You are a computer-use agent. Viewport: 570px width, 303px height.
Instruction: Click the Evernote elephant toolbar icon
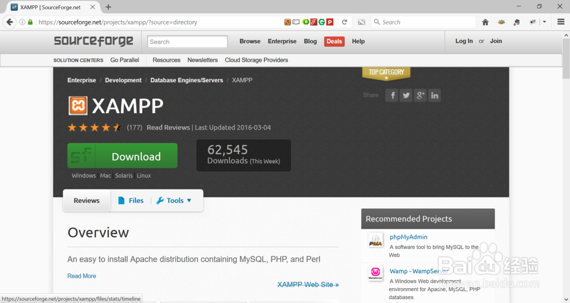point(516,22)
